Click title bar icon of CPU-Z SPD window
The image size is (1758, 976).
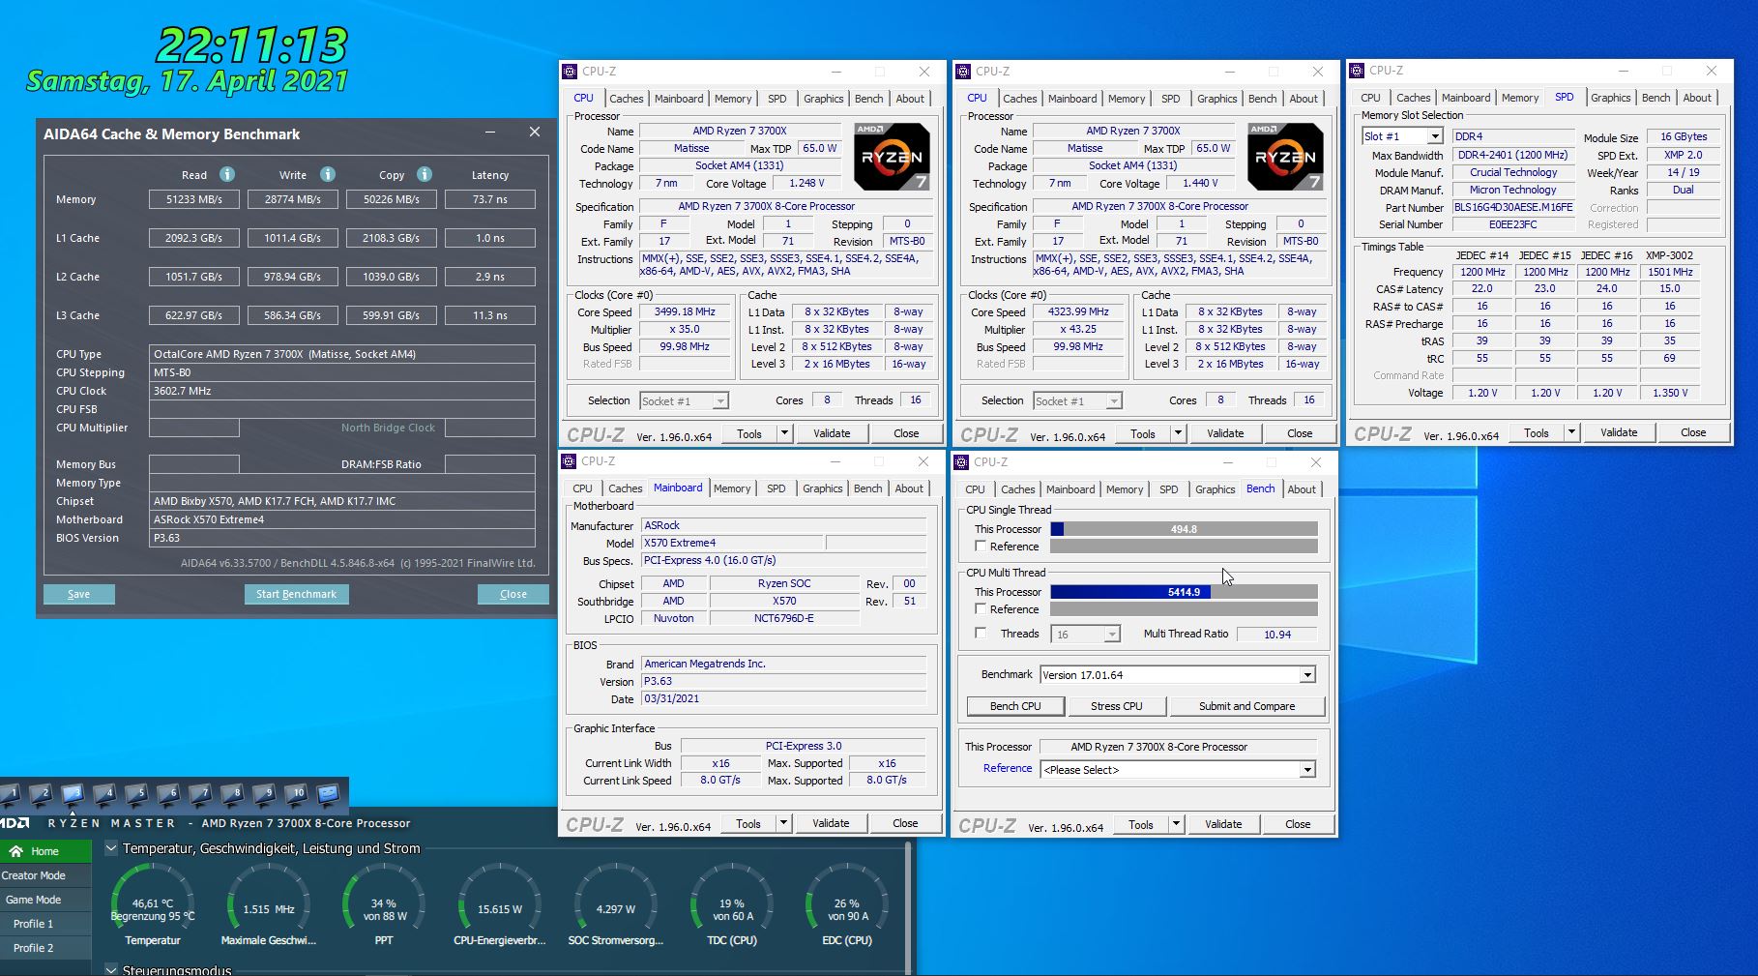coord(1357,71)
